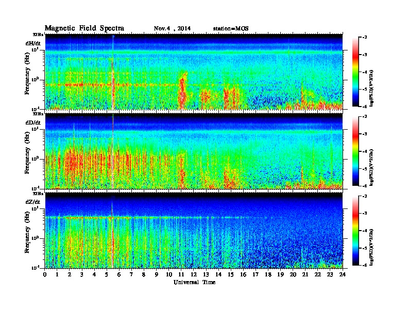408x315 pixels.
Task: Click the log PSD label beside dH/dt color bar
Action: coord(371,88)
